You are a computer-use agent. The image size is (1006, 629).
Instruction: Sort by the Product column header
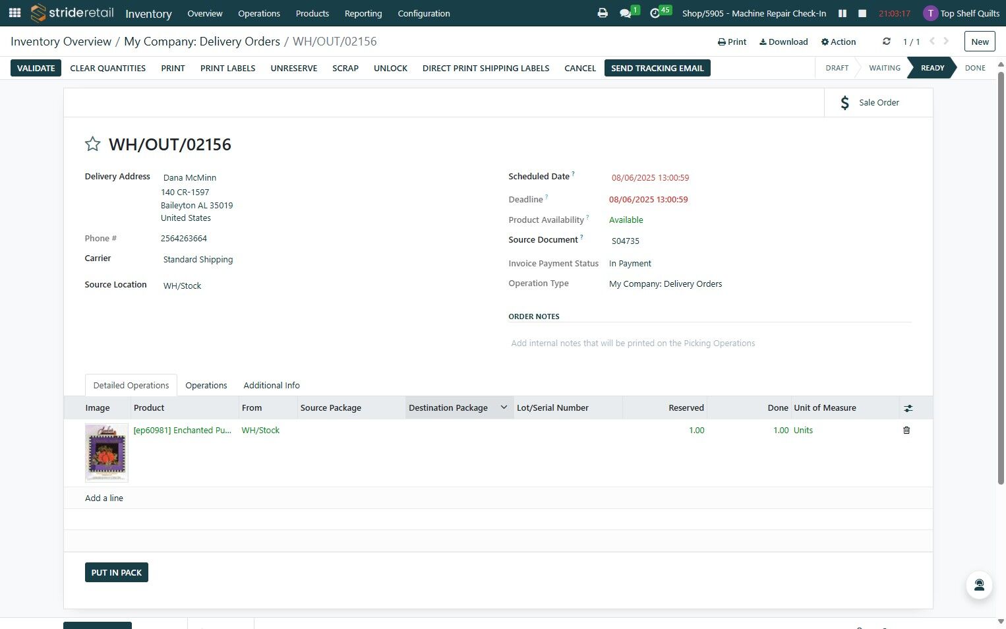point(185,407)
